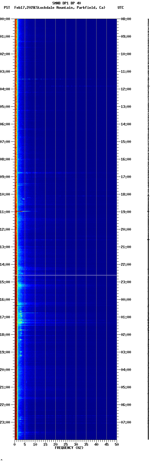Image resolution: width=161 pixels, height=463 pixels.
Task: Select the 11:00 label on the UTC axis
Action: [x=126, y=72]
